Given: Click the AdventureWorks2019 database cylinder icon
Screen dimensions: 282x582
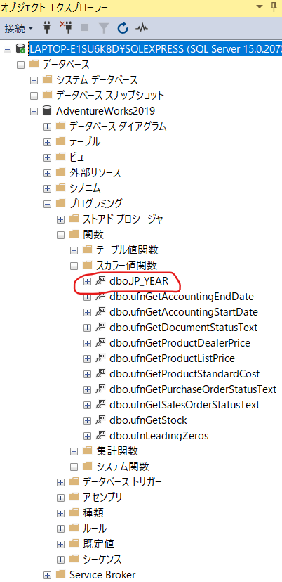Looking at the screenshot, I should [47, 110].
